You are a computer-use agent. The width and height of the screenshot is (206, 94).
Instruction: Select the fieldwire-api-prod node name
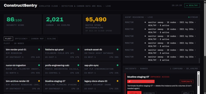pyautogui.click(x=54, y=50)
